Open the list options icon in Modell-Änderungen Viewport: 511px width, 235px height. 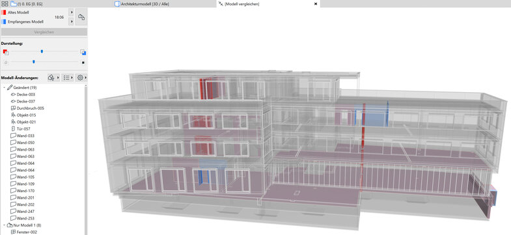[66, 78]
